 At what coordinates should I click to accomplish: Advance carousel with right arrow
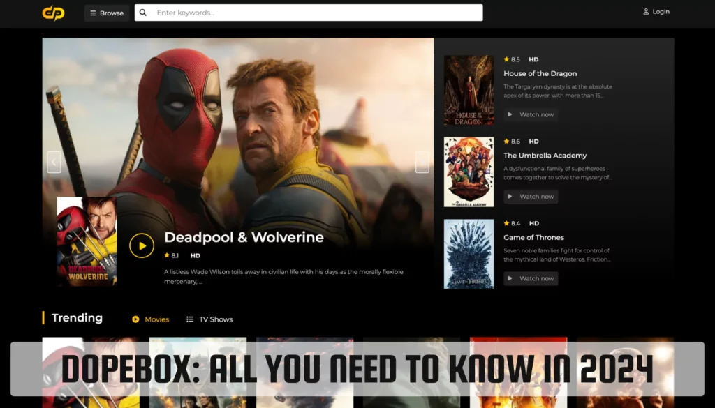point(422,163)
